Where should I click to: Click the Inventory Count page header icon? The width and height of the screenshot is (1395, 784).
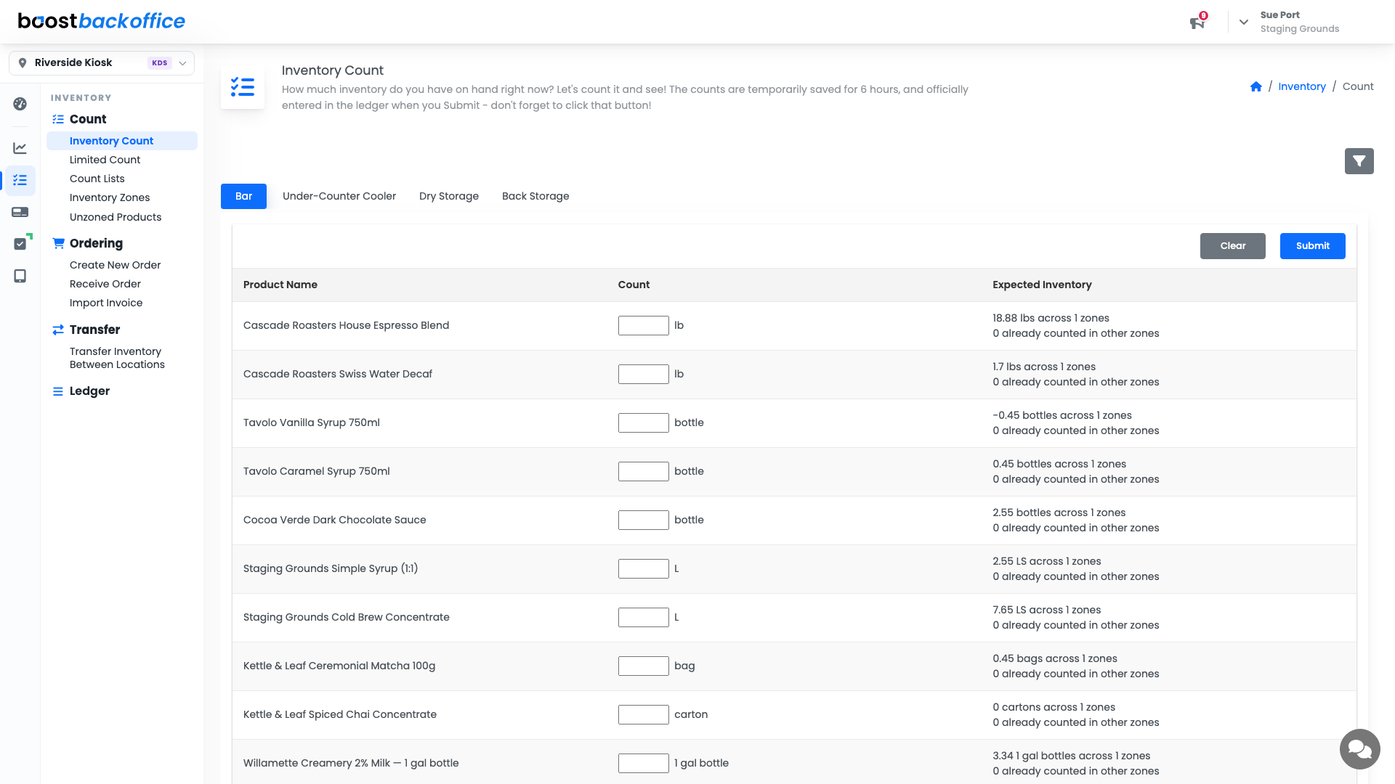pos(243,87)
